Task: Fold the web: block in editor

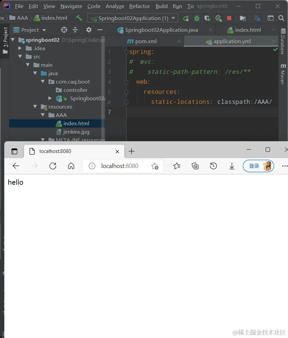Action: (x=127, y=82)
